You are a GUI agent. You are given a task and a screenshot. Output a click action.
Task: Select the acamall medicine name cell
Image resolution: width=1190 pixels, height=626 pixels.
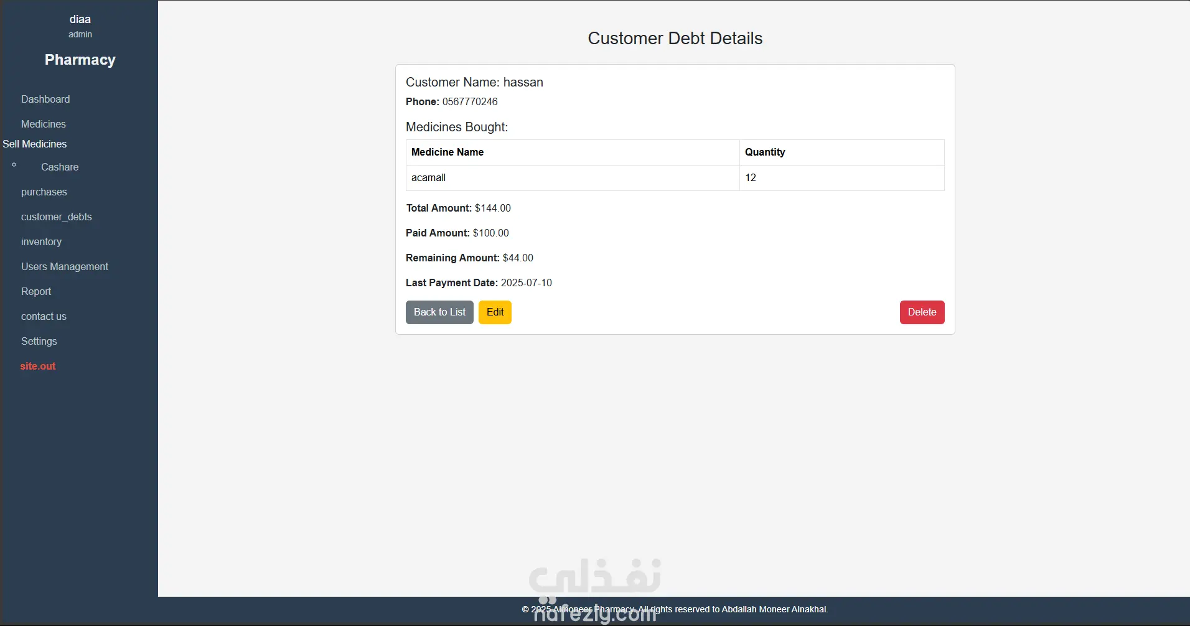(573, 178)
